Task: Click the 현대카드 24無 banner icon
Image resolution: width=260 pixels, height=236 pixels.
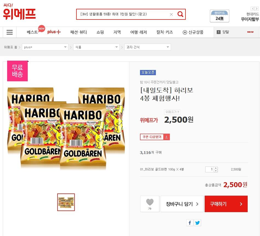Action: pyautogui.click(x=219, y=16)
